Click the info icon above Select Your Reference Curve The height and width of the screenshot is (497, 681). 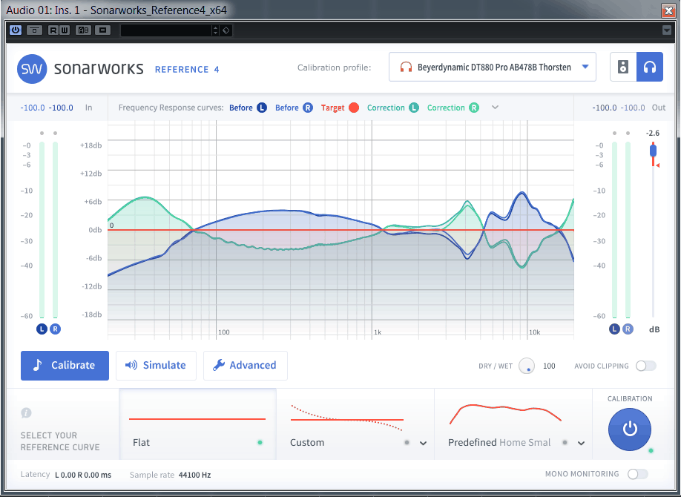click(x=27, y=413)
